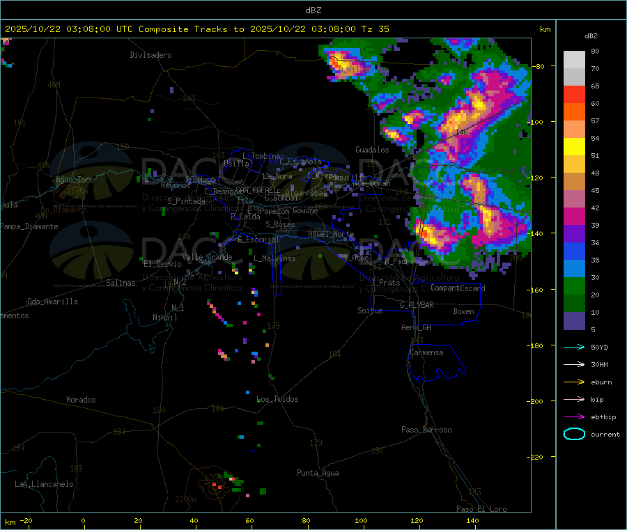This screenshot has width=627, height=530.
Task: Click the -20 tick on the bottom km axis
Action: pyautogui.click(x=26, y=520)
